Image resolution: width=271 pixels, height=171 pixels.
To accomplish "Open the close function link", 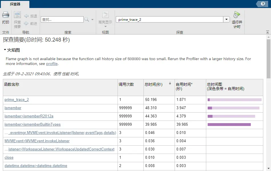I will [x=9, y=158].
